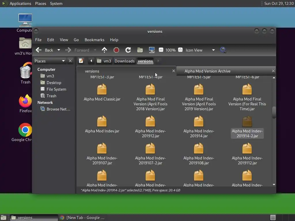
Task: Close the Alpha Mod Version Archive tab
Action: coord(273,71)
